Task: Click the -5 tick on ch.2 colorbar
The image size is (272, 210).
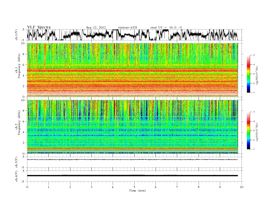Action: click(x=253, y=131)
